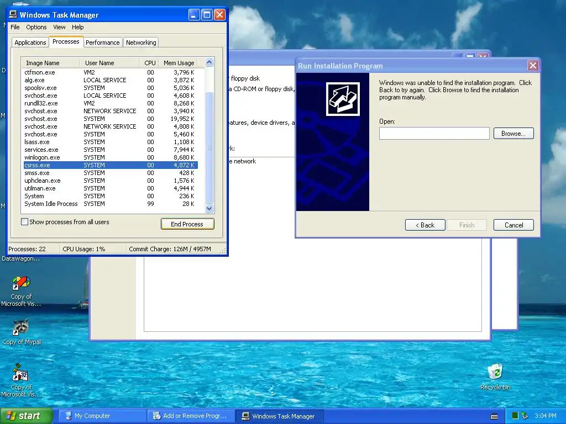Image resolution: width=566 pixels, height=424 pixels.
Task: Switch to the Performance tab
Action: 102,43
